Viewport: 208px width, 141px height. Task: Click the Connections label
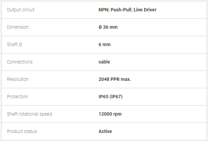20,62
